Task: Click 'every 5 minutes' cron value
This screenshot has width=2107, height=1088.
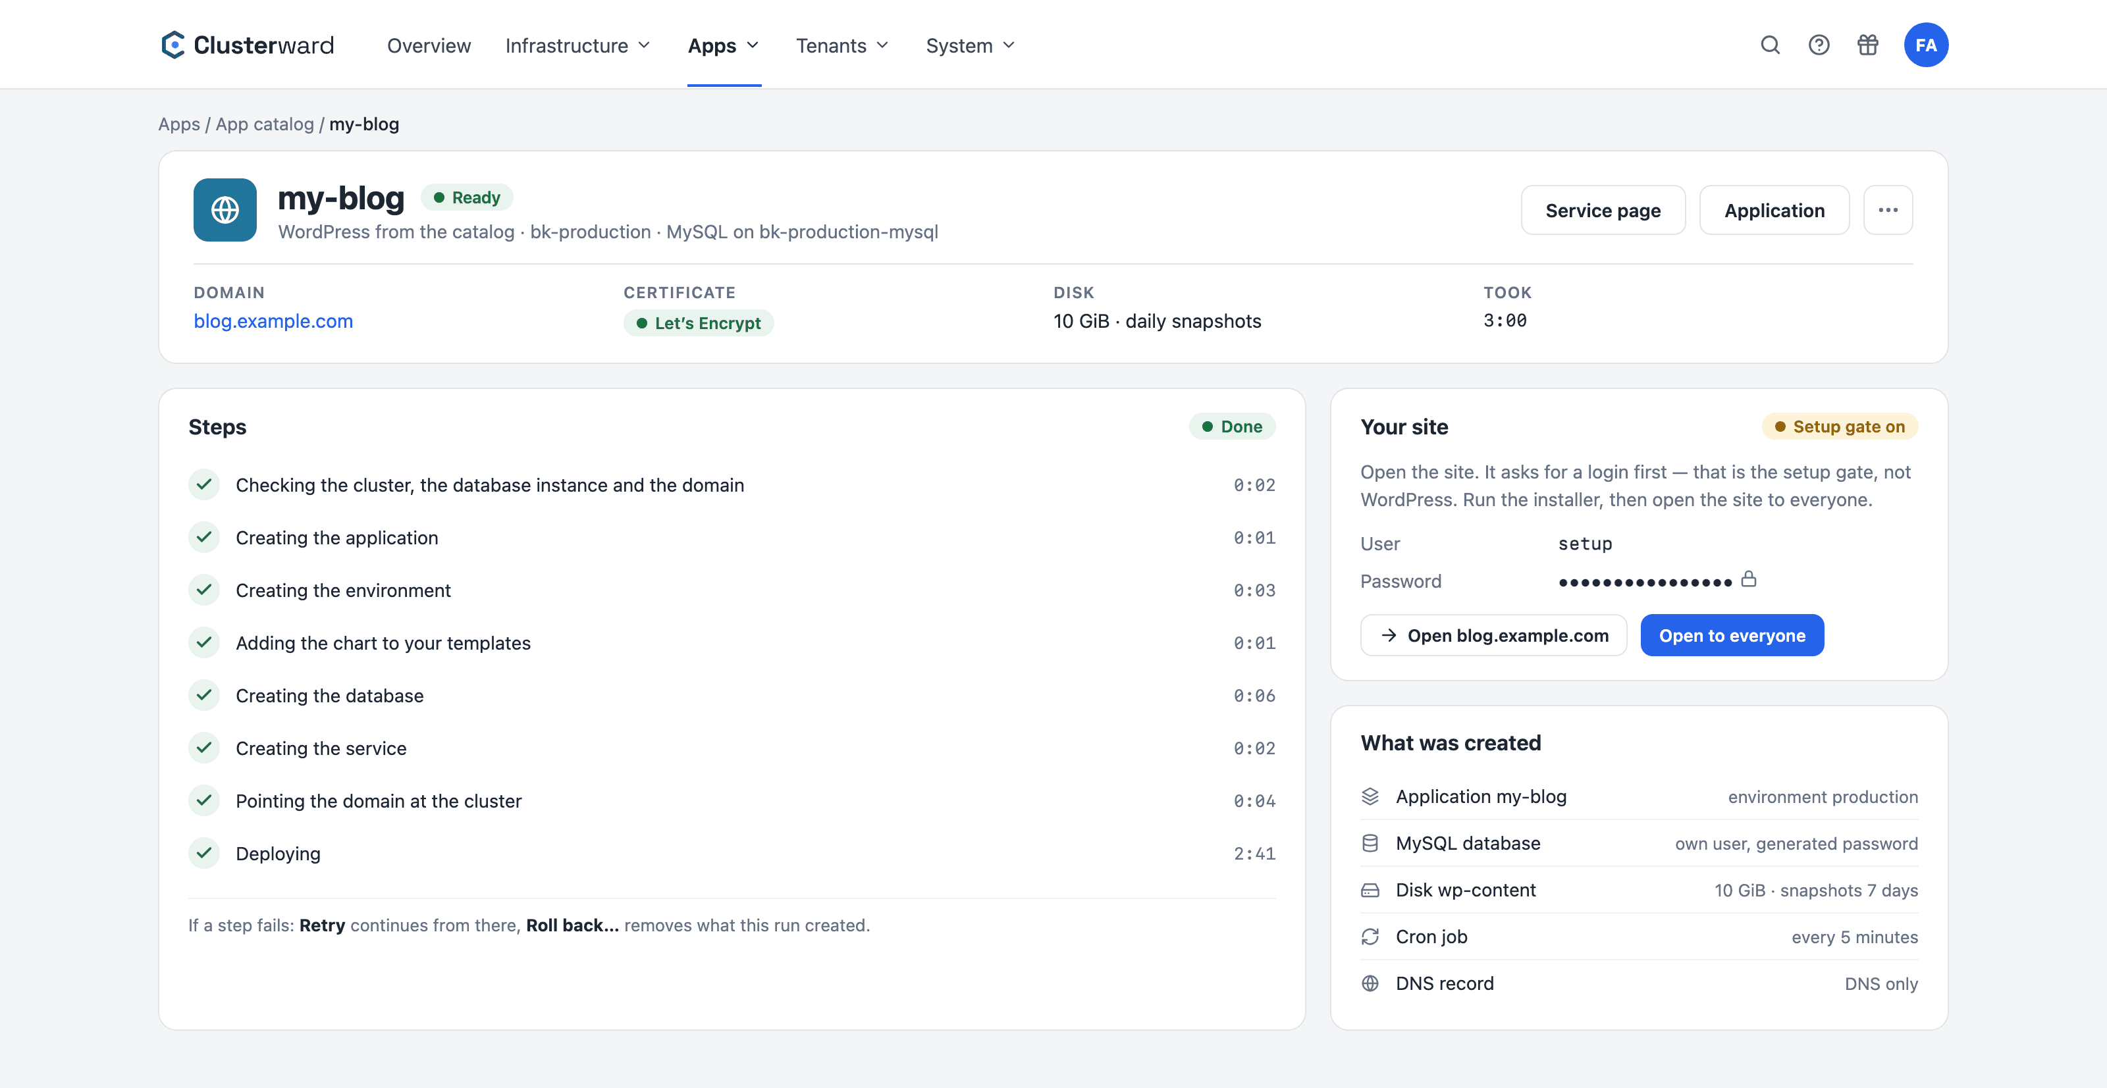Action: pyautogui.click(x=1854, y=937)
